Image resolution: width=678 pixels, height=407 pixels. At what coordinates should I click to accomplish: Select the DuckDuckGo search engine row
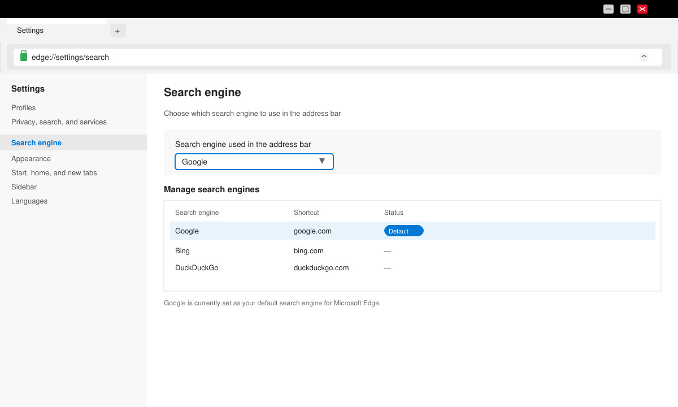412,267
